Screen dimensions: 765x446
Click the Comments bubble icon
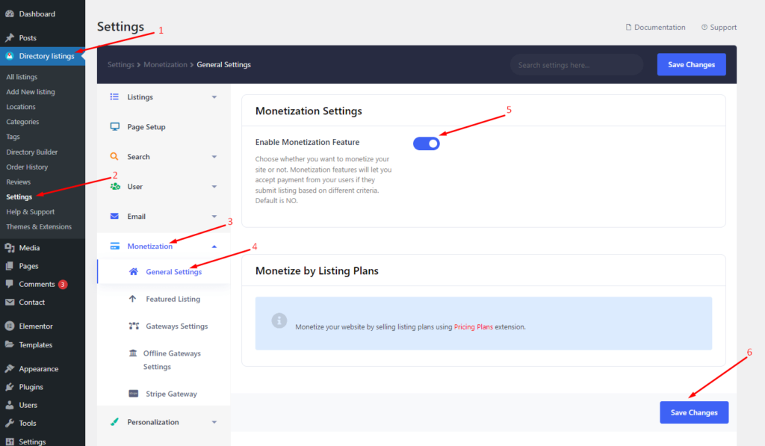tap(9, 283)
